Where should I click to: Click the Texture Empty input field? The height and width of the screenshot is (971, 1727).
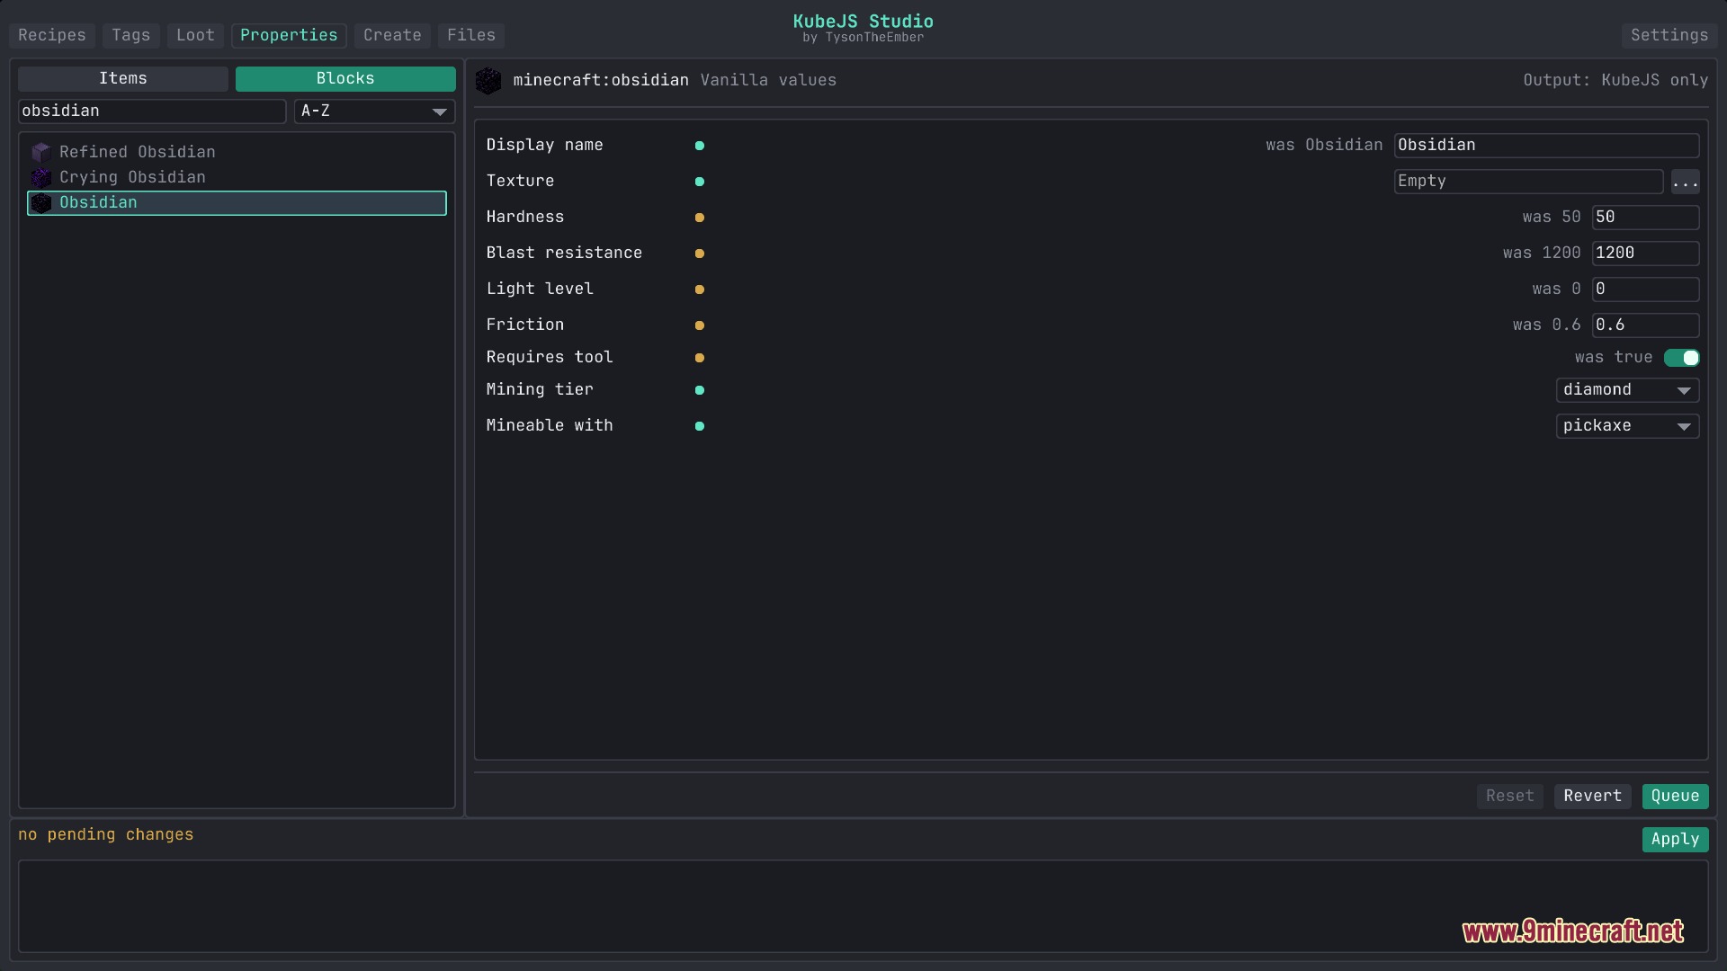pos(1528,182)
